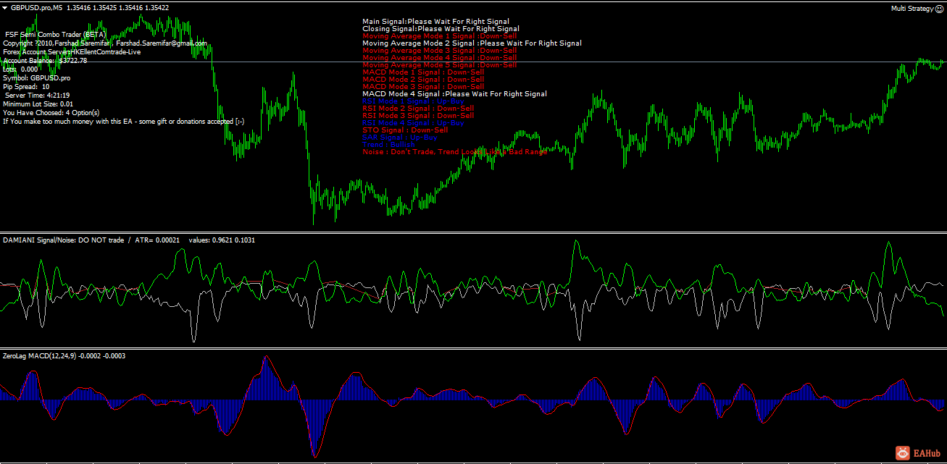Click the Forex Account Server line
947x464 pixels.
pos(72,52)
